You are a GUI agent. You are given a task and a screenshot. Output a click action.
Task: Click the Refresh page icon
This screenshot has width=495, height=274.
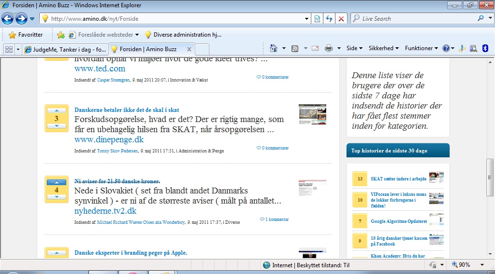pyautogui.click(x=329, y=19)
